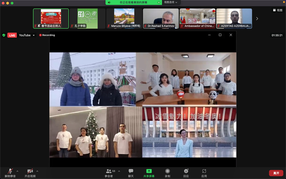Viewport: 286px width, 179px height.
Task: Open the chat panel icon
Action: (x=131, y=171)
